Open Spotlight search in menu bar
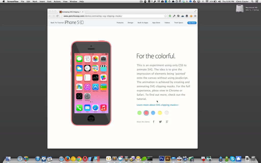The image size is (261, 163). [252, 2]
